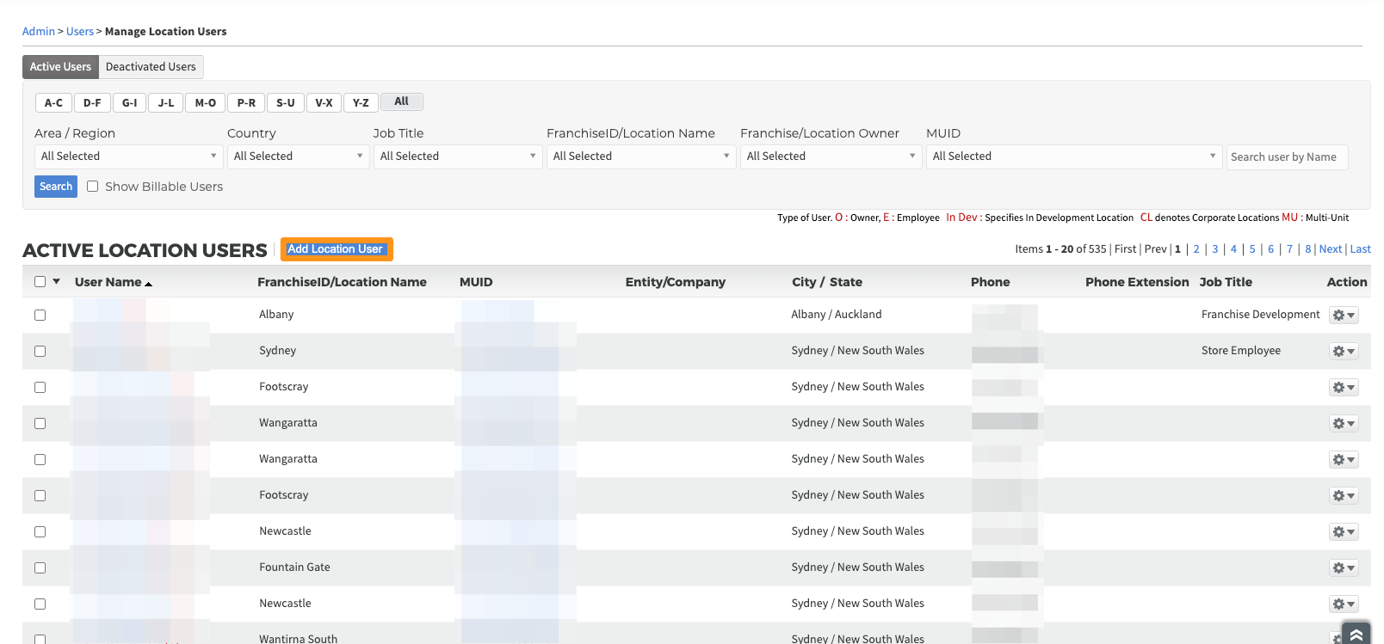Viewport: 1384px width, 644px height.
Task: Filter users by J-L
Action: point(166,103)
